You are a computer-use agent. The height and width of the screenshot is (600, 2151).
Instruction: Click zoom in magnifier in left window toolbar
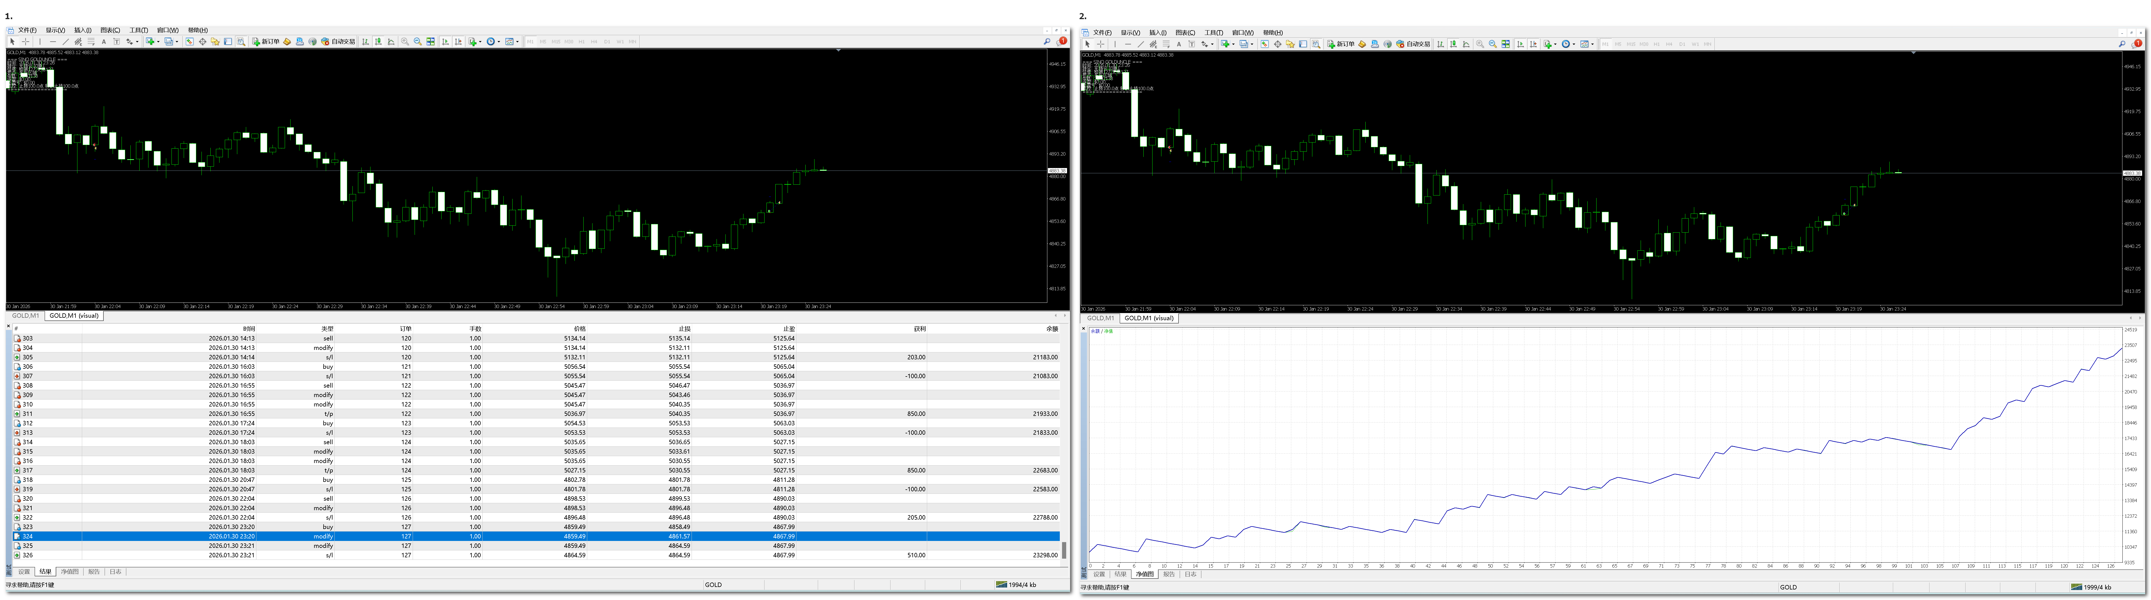coord(404,42)
